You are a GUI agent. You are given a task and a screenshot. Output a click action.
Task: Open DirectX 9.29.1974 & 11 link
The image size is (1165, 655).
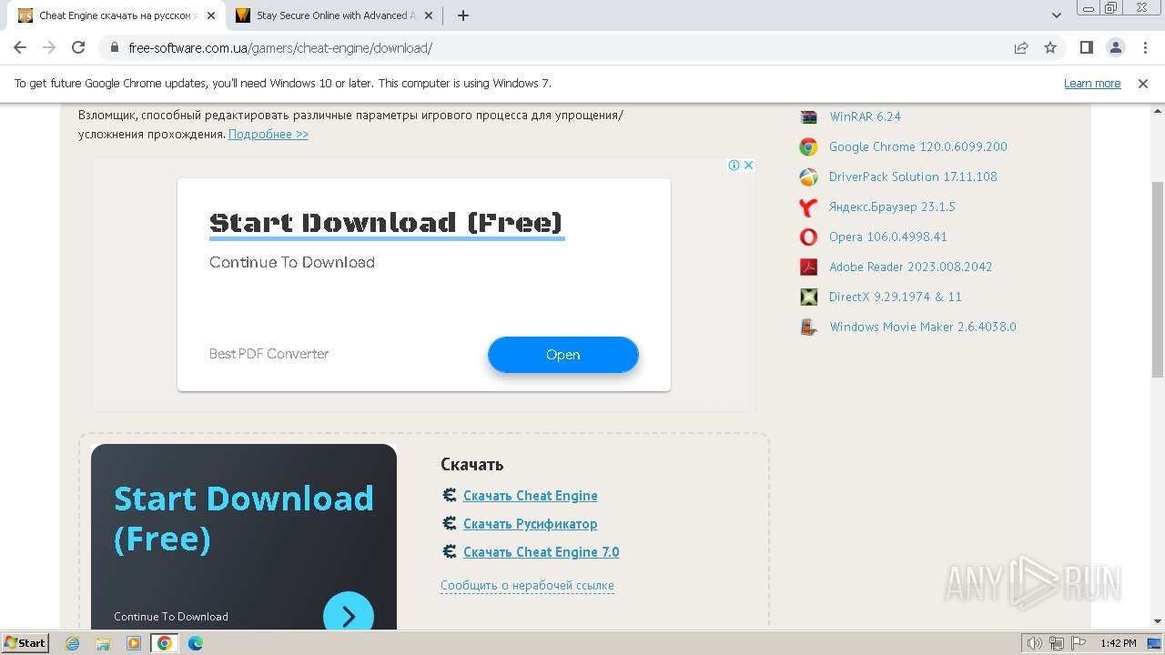(895, 297)
